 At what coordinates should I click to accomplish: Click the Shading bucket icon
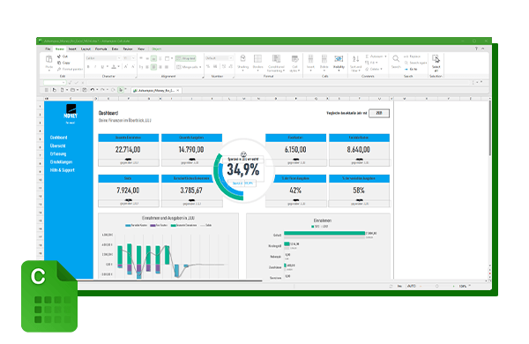pyautogui.click(x=243, y=59)
